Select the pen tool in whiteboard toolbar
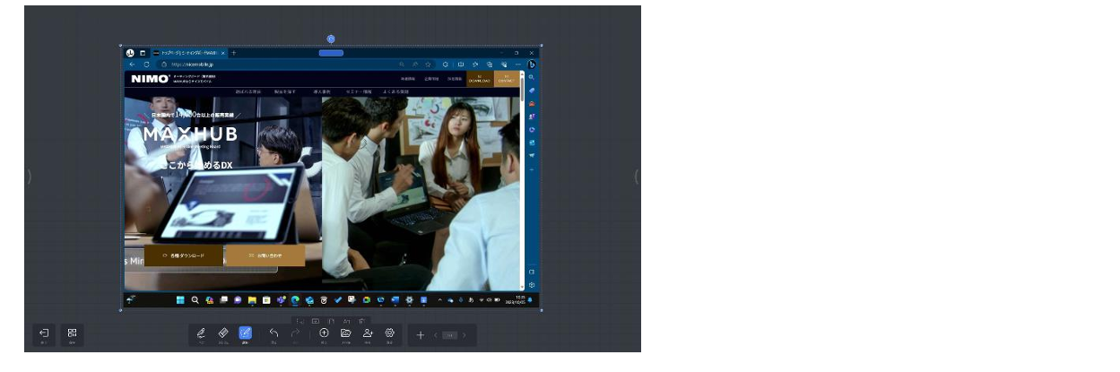 201,333
